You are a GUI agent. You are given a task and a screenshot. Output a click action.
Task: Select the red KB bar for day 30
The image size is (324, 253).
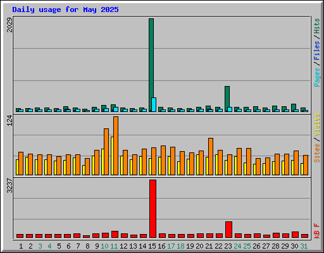[x=295, y=235]
